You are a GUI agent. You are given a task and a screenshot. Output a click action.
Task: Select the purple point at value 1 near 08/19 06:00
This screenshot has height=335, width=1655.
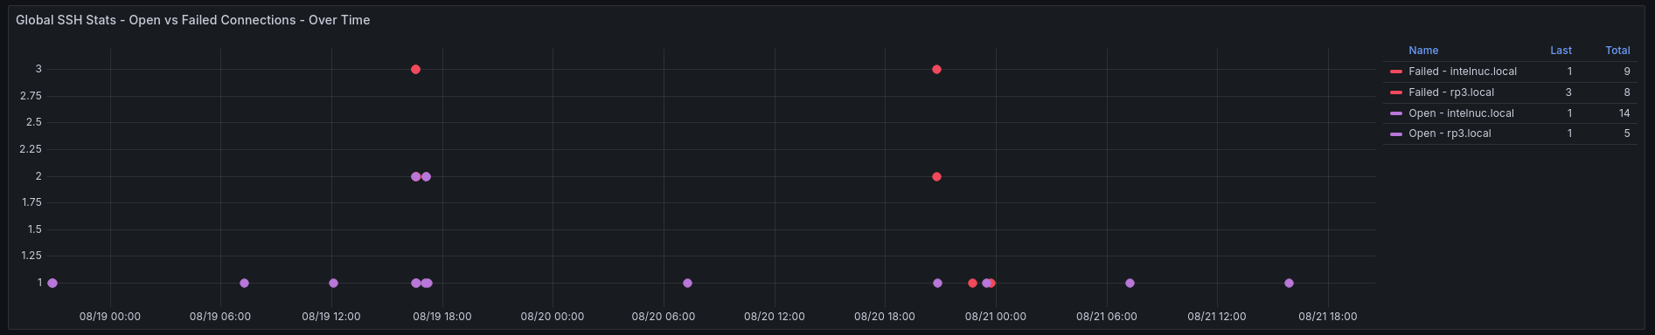click(x=244, y=283)
